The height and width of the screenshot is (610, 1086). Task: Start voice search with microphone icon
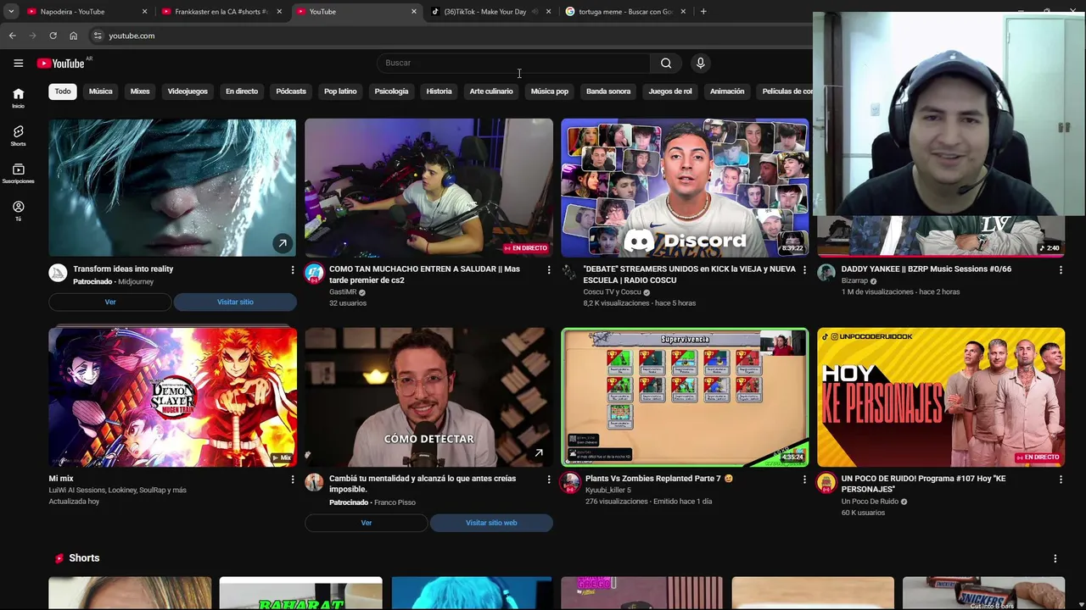point(700,63)
